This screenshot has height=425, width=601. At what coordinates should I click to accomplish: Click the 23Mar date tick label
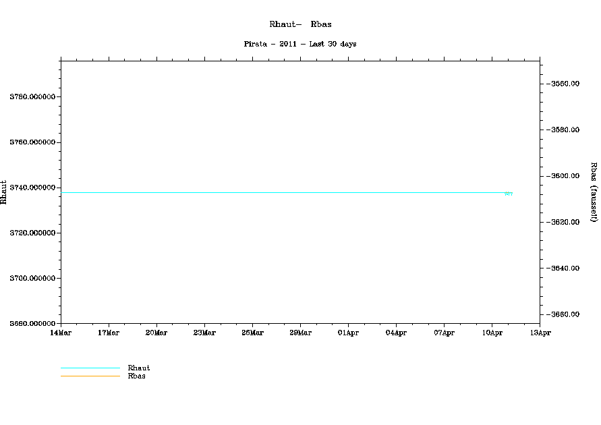pyautogui.click(x=204, y=333)
